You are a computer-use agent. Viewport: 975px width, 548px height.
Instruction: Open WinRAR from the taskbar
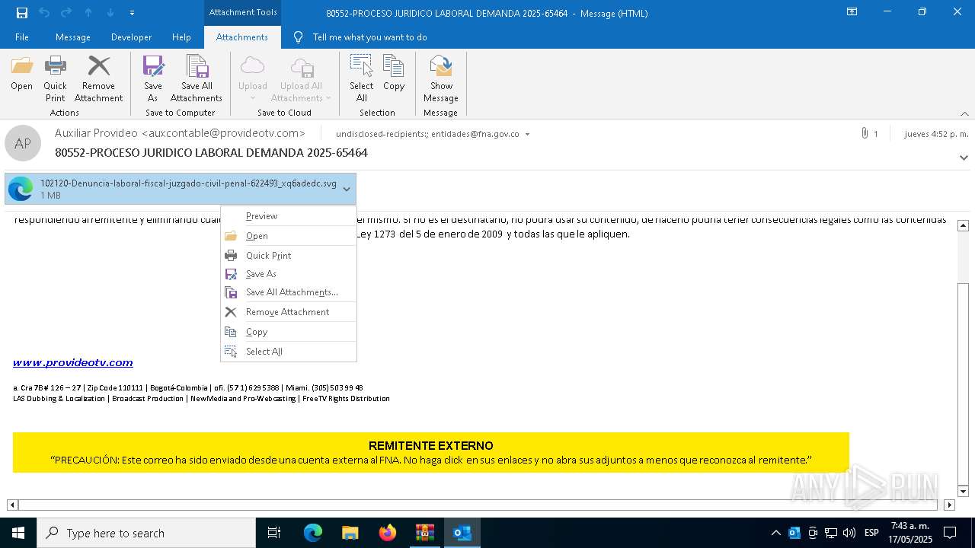coord(425,533)
